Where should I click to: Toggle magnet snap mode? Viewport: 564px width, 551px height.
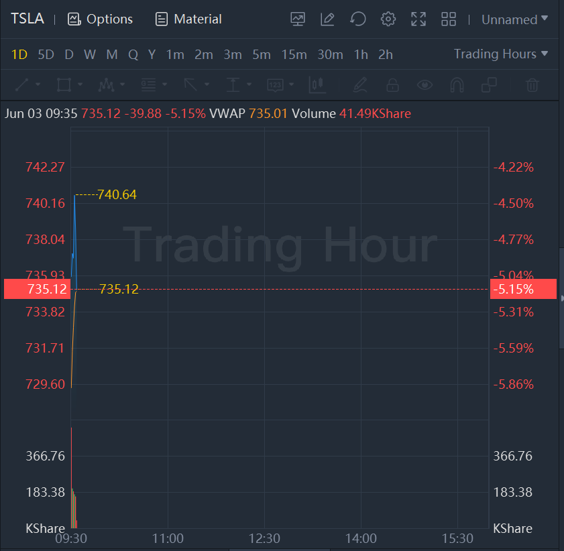coord(457,85)
